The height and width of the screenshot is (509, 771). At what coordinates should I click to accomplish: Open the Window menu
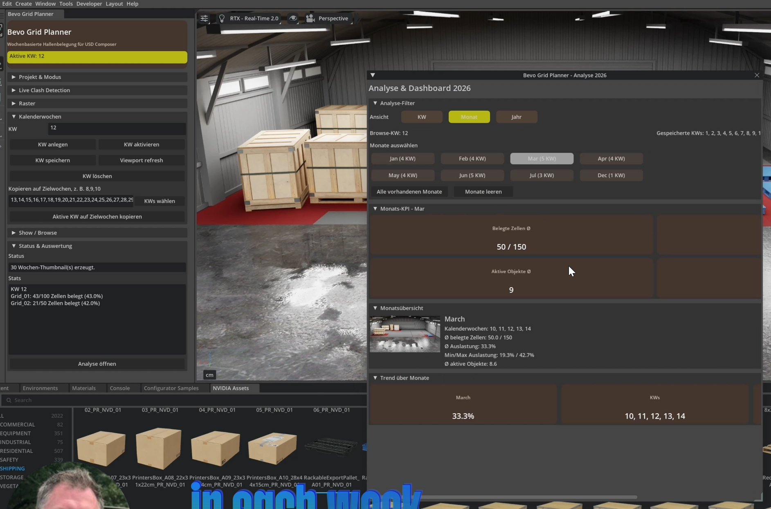(45, 4)
